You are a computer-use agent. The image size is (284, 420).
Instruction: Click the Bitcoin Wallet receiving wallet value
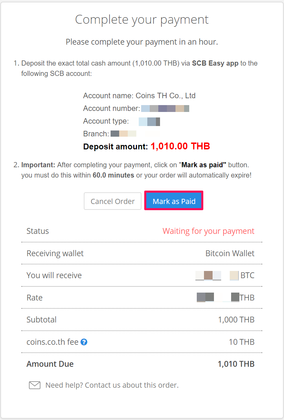pos(230,253)
